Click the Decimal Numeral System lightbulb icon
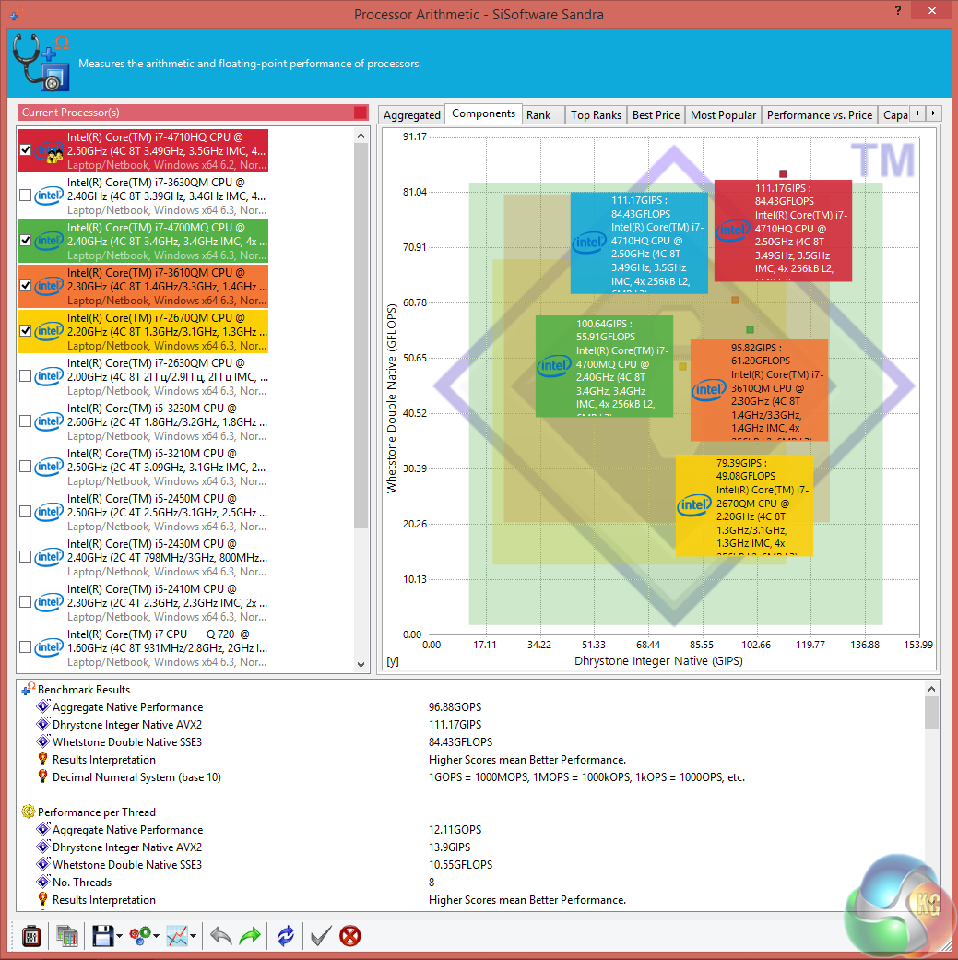 42,776
